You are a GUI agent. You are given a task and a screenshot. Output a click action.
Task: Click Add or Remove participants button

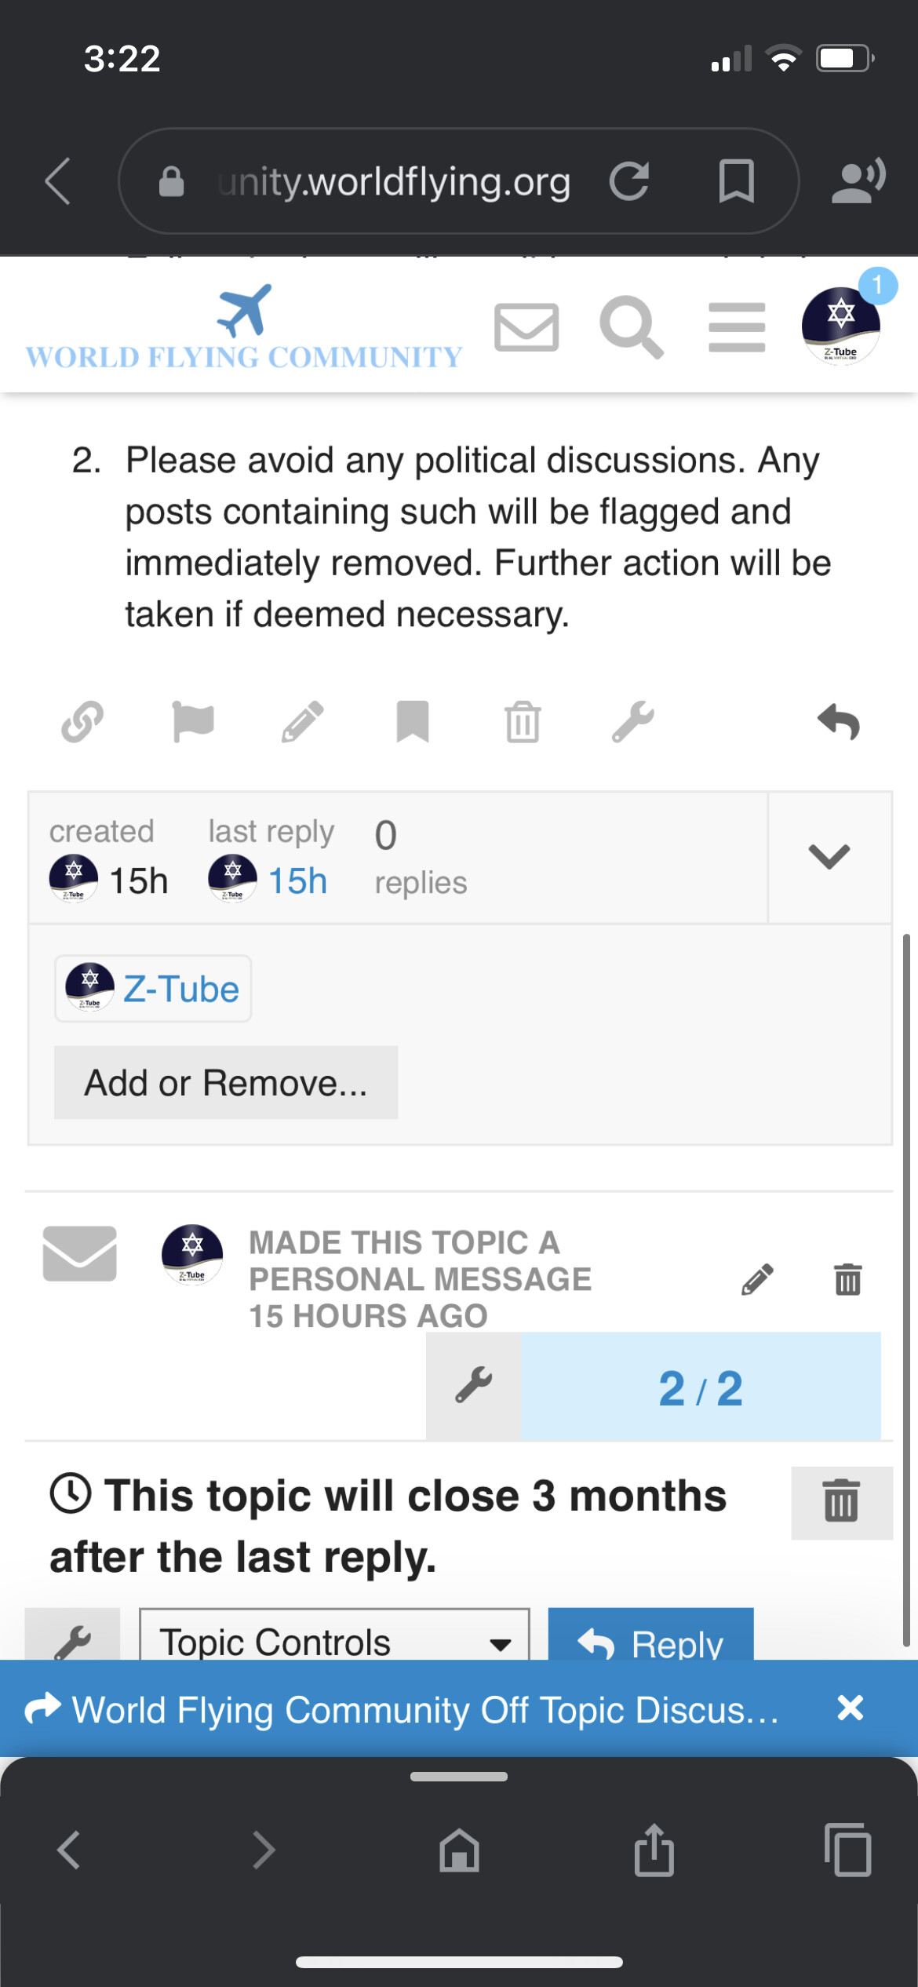pyautogui.click(x=226, y=1082)
